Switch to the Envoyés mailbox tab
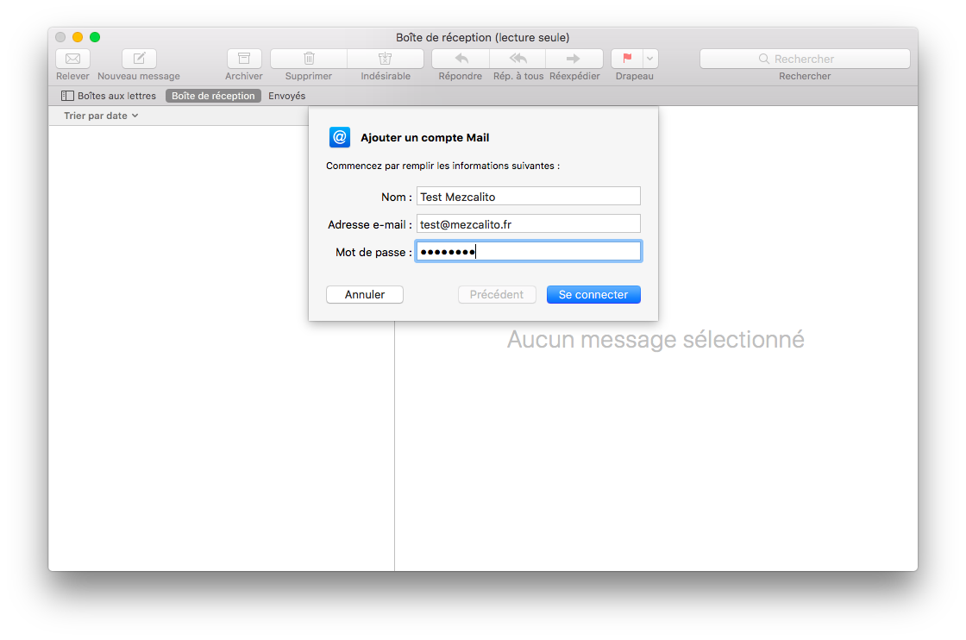Screen dimensions: 966x640 pos(286,96)
